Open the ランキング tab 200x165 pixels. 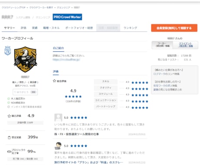[130, 28]
